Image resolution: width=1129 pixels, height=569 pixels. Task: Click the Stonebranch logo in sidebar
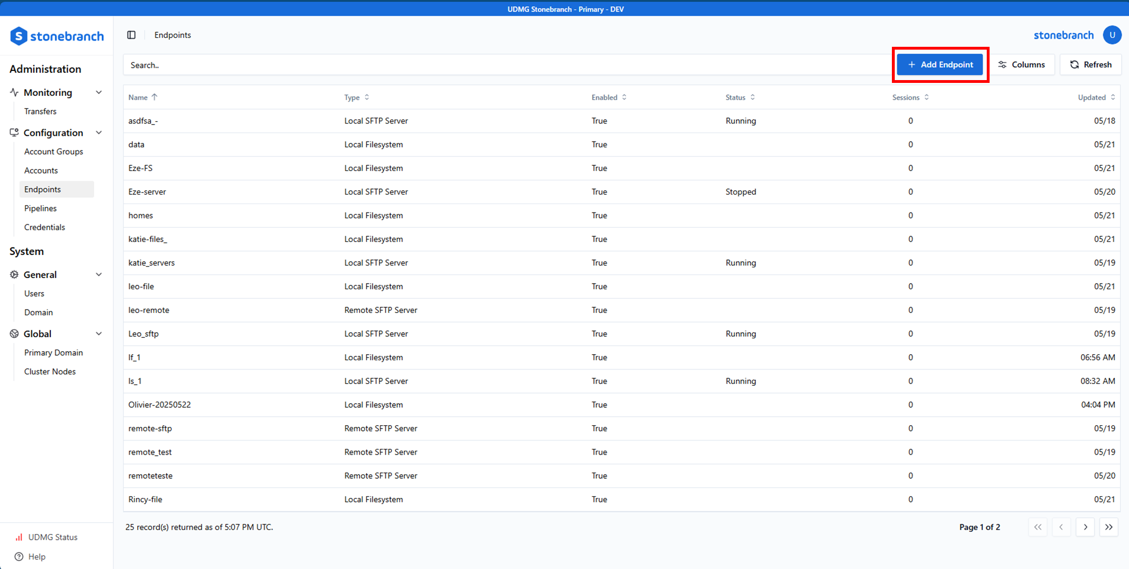click(57, 36)
